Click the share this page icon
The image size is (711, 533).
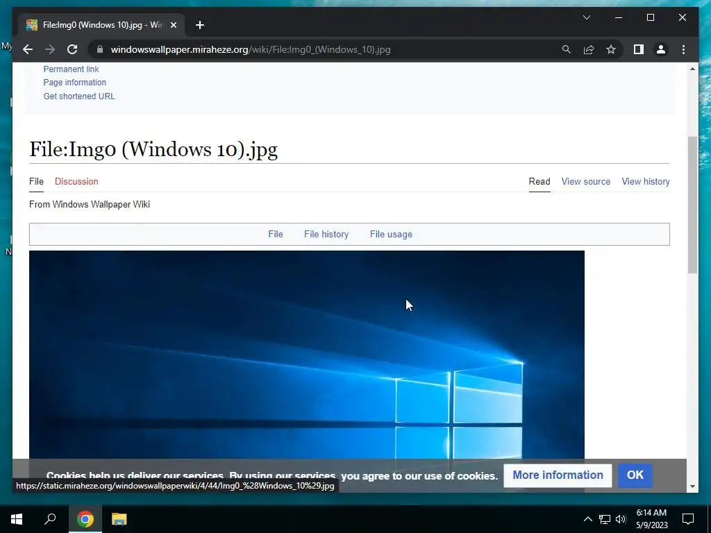coord(589,49)
